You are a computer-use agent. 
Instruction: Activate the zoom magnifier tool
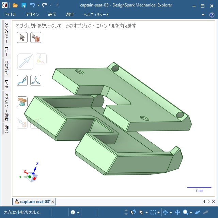click(x=185, y=212)
